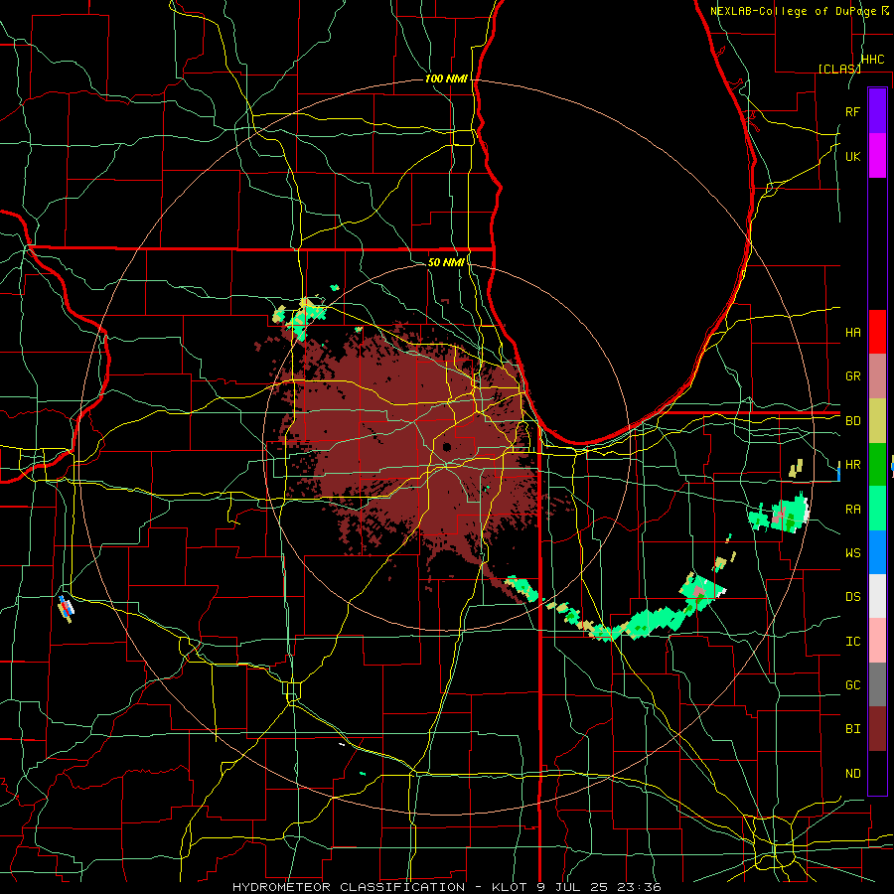Viewport: 894px width, 894px height.
Task: Click the GR legend label
Action: click(853, 376)
